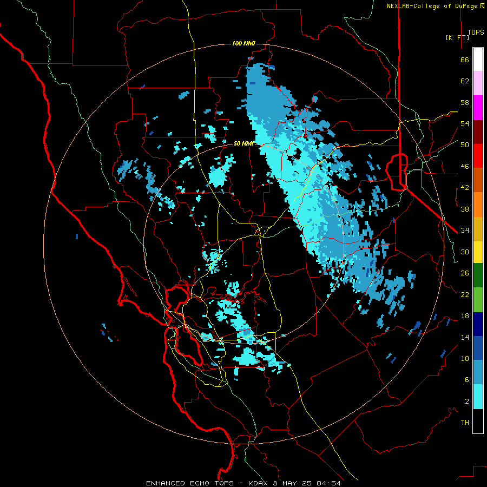Click the light green swatch for 26
Viewport: 487px width, 487px height.
[478, 299]
